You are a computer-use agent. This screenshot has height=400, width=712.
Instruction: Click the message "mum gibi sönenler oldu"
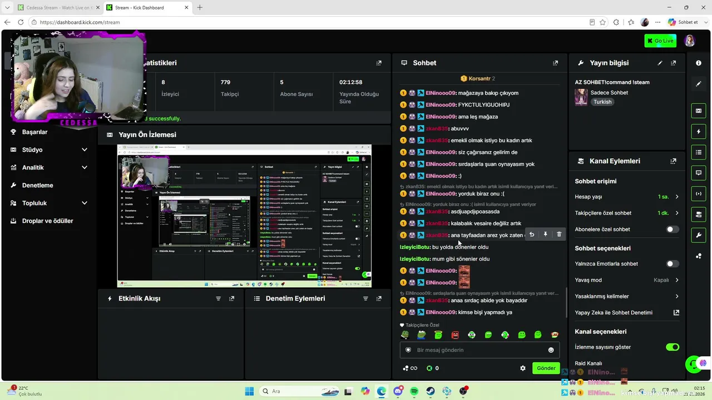461,259
